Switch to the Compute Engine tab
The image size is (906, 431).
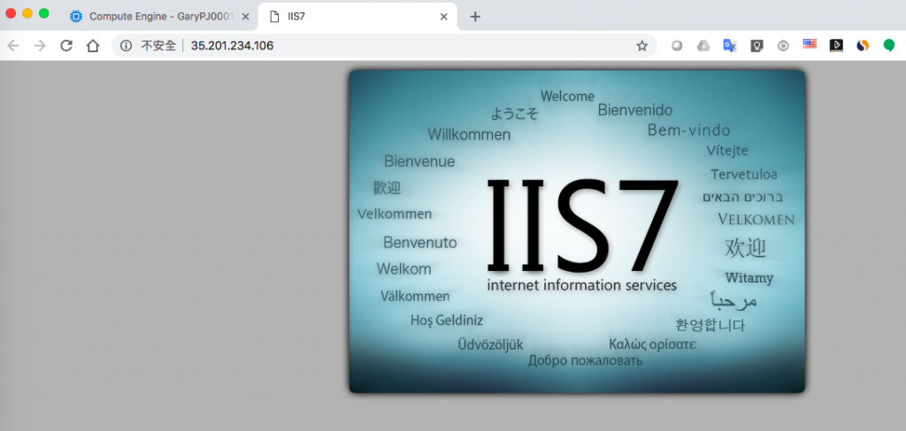[x=159, y=17]
